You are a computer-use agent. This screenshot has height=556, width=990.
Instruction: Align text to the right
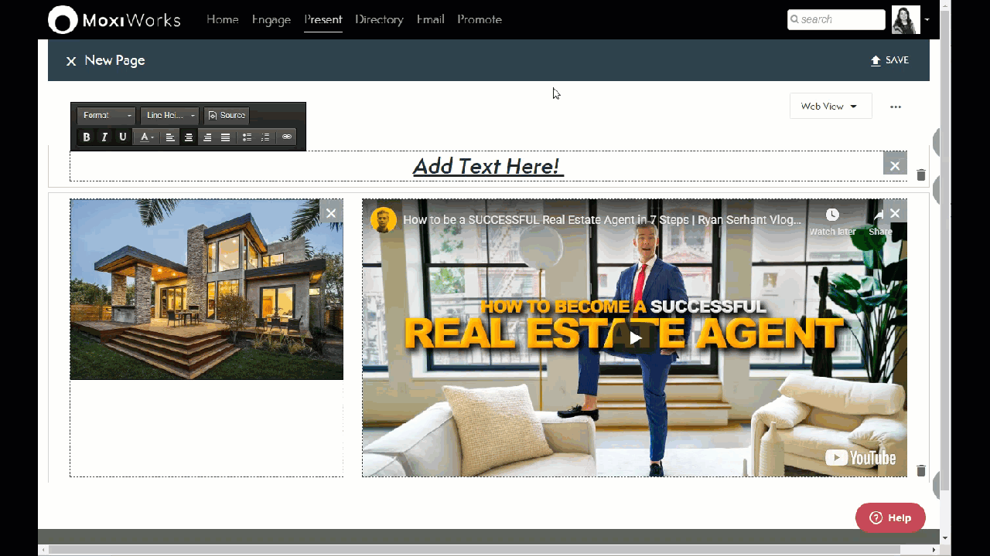[207, 137]
